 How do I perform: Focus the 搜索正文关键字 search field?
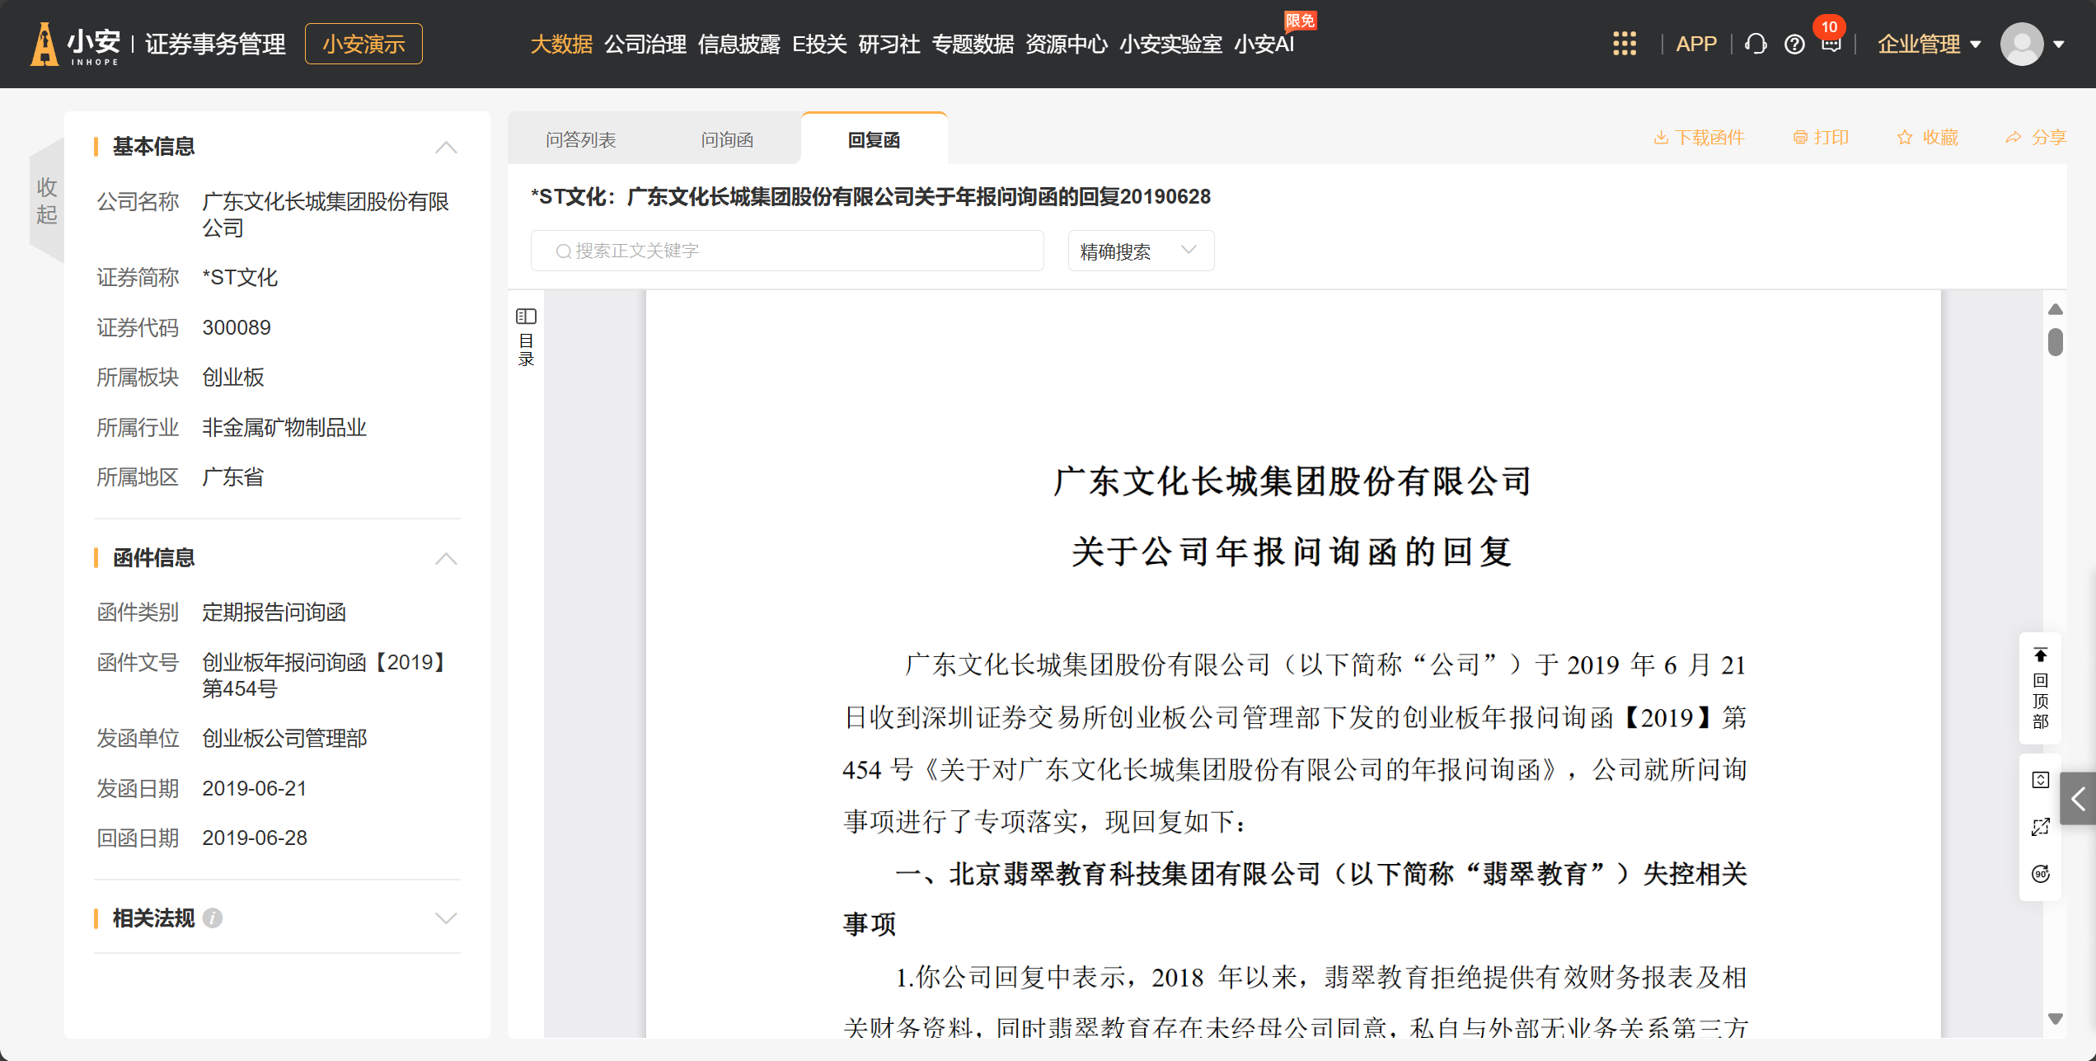[x=787, y=251]
